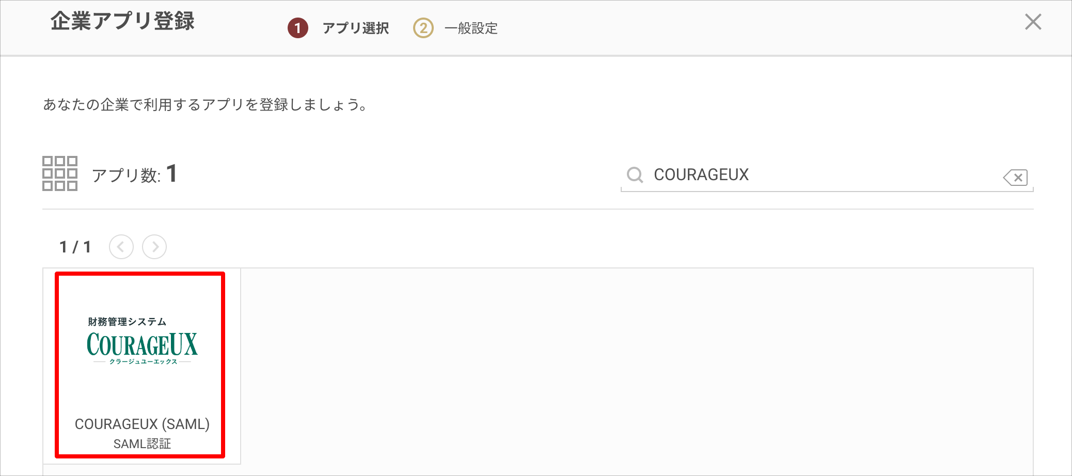Click the COURAGEUX search input field
Viewport: 1072px width, 476px height.
827,175
